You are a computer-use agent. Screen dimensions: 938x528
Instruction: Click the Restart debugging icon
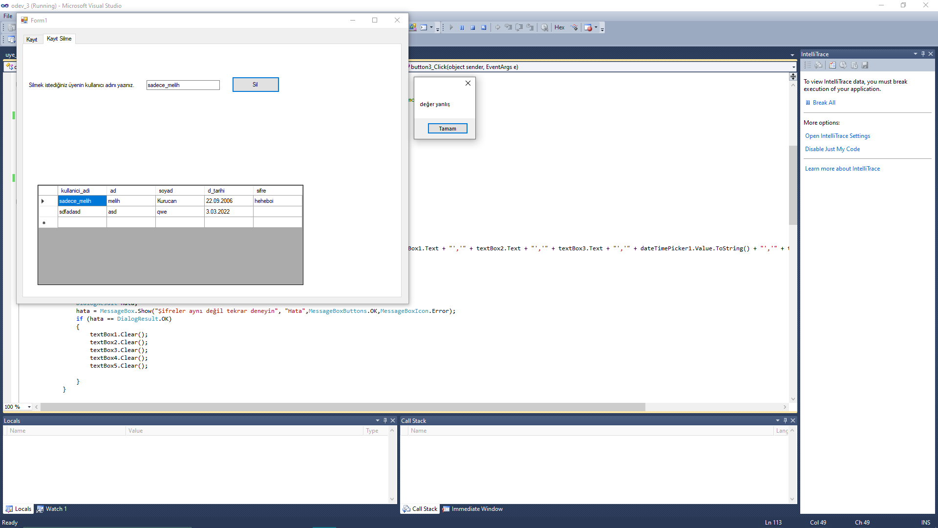(x=484, y=28)
